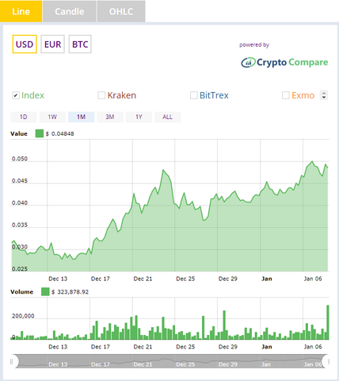Click the exchange list up/down stepper
The width and height of the screenshot is (339, 381).
[x=324, y=95]
